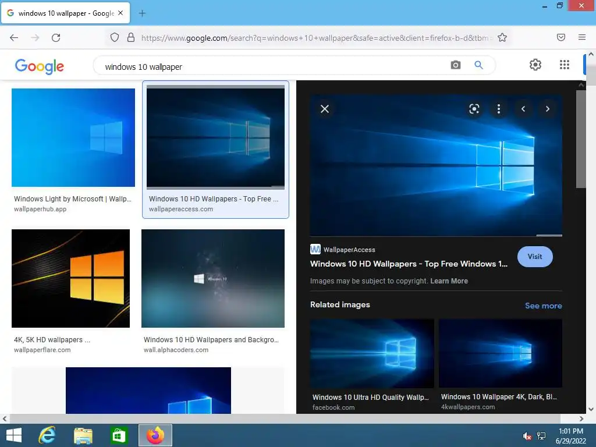Image resolution: width=596 pixels, height=447 pixels.
Task: Open the facebook.com related image
Action: coord(372,353)
